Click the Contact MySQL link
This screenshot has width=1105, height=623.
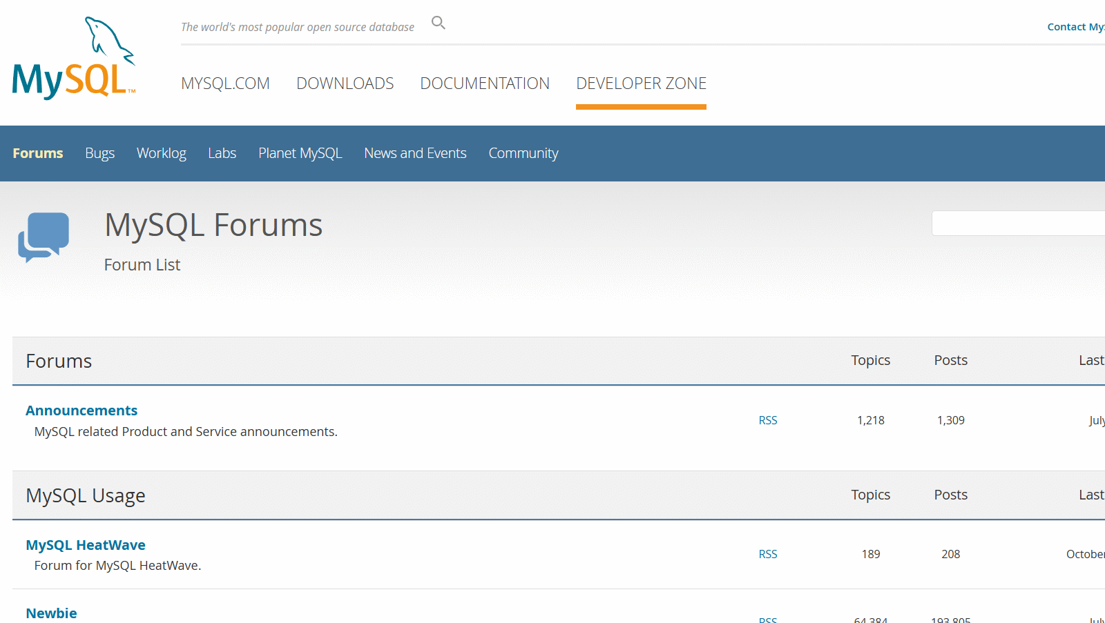1076,27
